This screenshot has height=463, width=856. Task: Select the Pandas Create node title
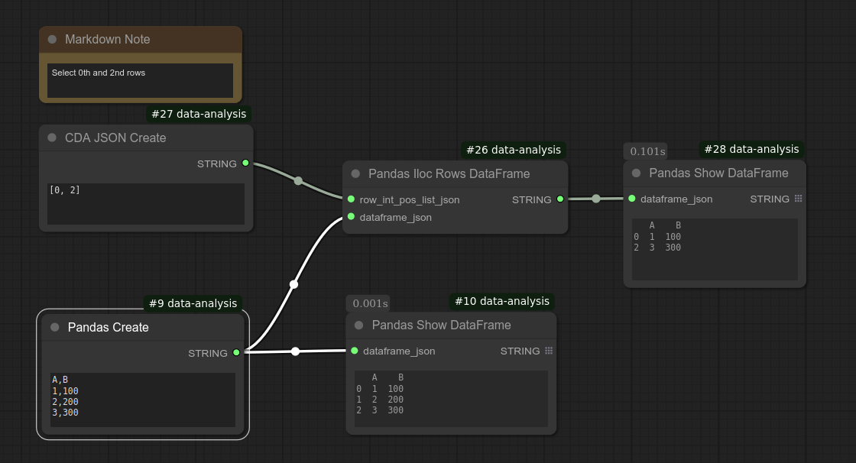point(108,327)
